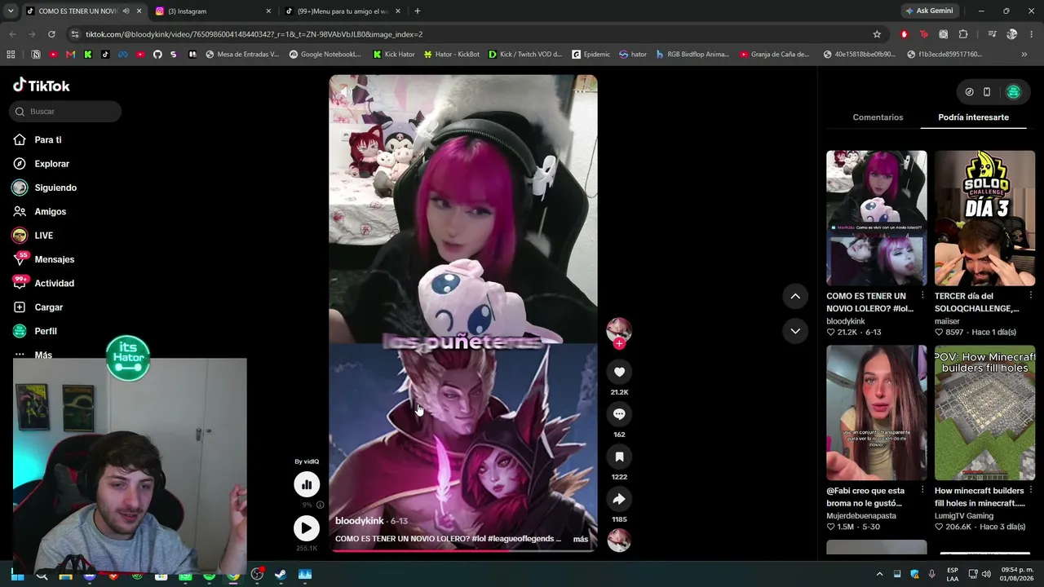Switch to the Comentarios tab

point(878,117)
